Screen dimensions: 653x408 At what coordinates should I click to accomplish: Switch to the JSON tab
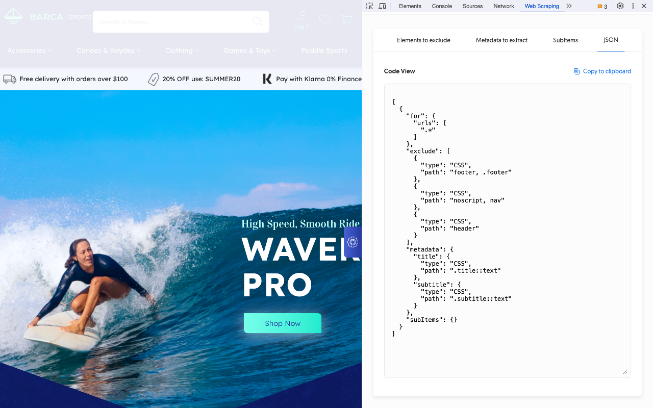tap(610, 40)
